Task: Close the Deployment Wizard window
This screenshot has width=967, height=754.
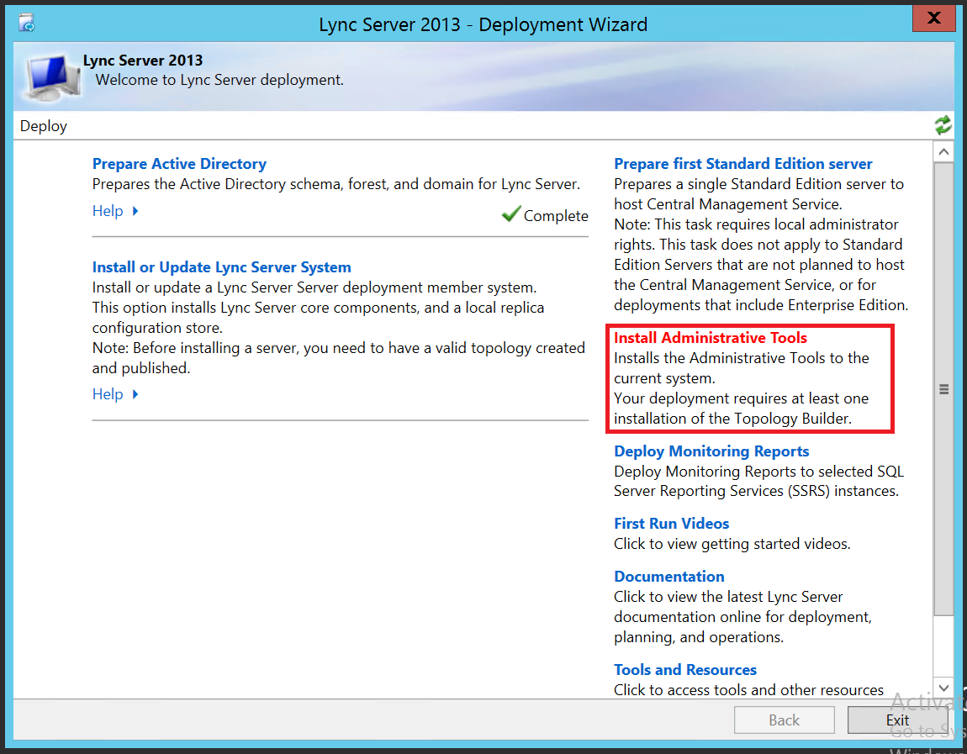Action: point(933,18)
